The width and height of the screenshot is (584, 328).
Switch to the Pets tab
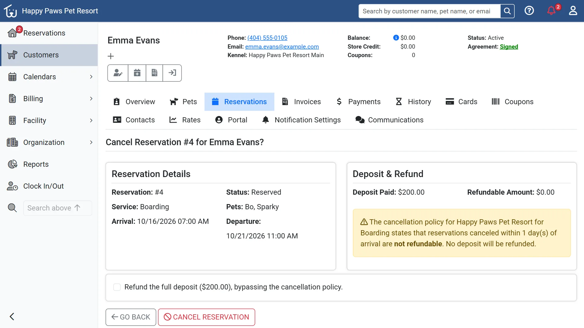(183, 102)
